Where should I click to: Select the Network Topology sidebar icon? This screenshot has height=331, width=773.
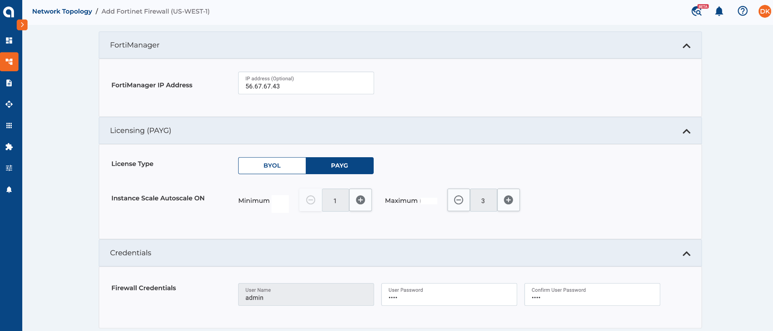pos(9,61)
